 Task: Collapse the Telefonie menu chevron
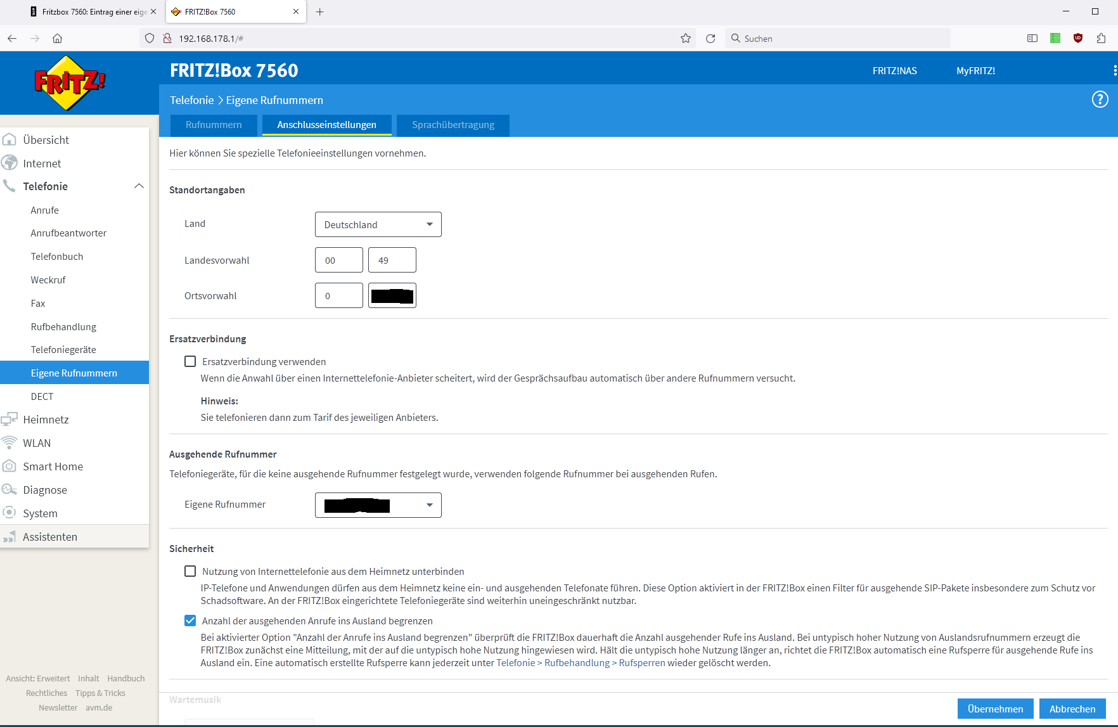pyautogui.click(x=139, y=186)
